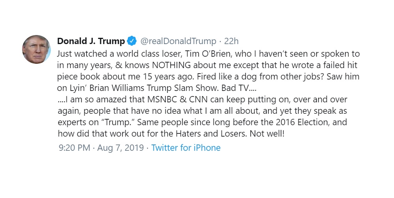Click the blue verified badge icon
Viewport: 394px width, 198px height.
tap(132, 41)
